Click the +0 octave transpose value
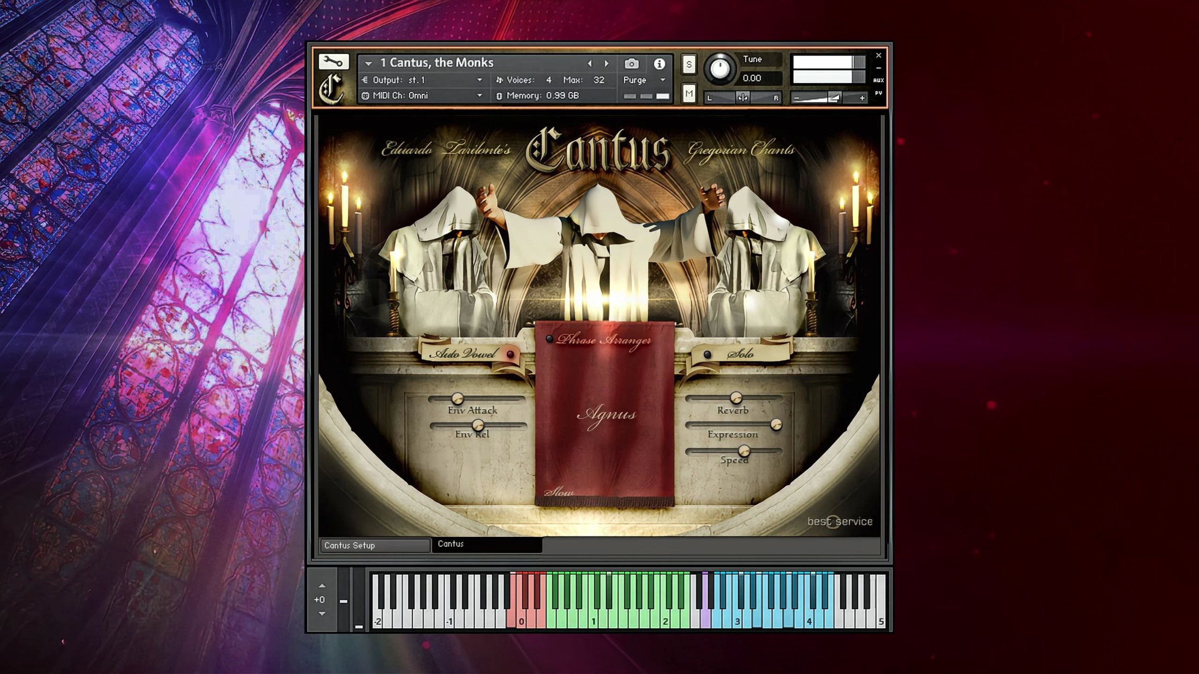Screen dimensions: 1199x674 319,600
